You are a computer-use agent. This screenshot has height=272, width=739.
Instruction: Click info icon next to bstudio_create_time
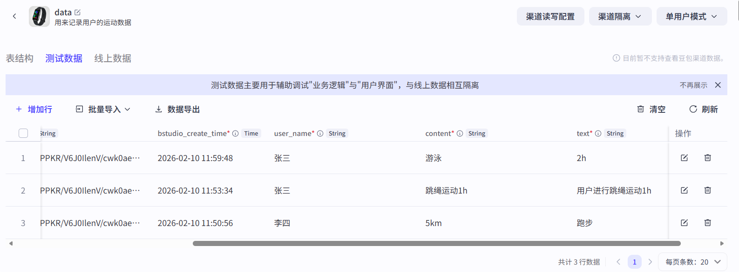click(236, 134)
